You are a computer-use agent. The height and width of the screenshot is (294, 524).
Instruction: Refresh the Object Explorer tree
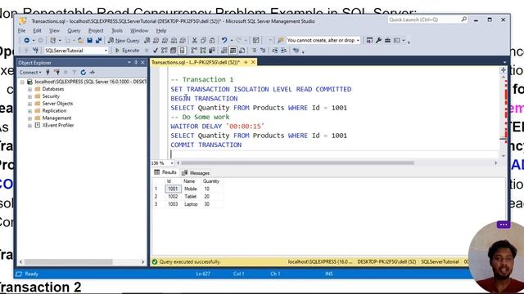(84, 72)
